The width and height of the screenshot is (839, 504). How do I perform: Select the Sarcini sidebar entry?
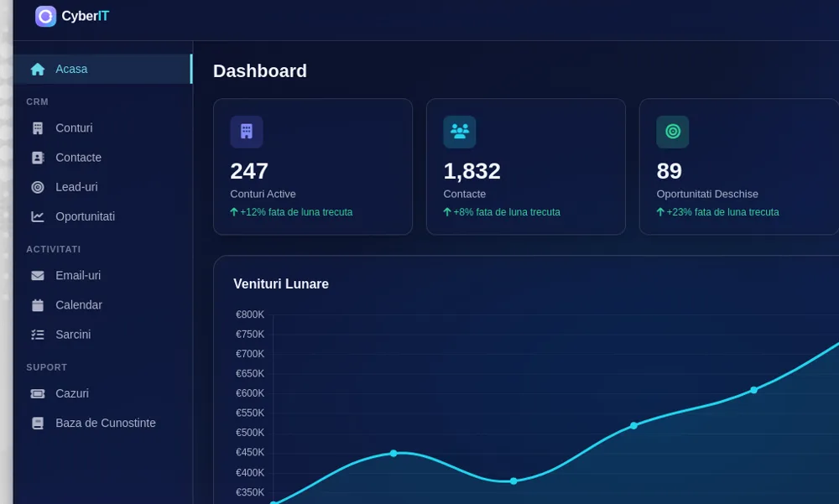click(x=102, y=335)
